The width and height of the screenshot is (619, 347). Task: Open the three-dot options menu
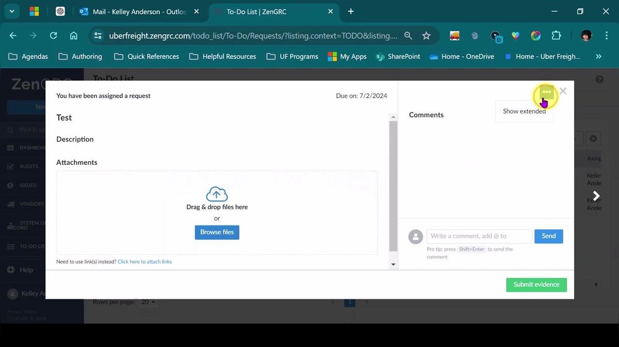tap(546, 93)
